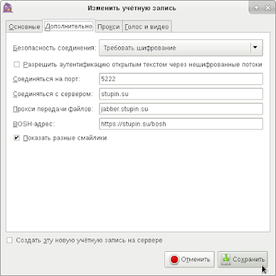Viewport: 276px width, 276px height.
Task: Click the BOSH-адрес label
Action: tap(34, 124)
